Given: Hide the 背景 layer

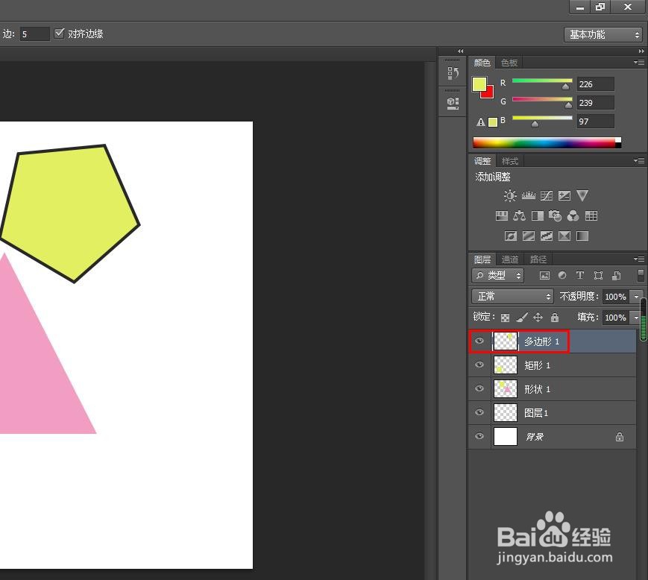Looking at the screenshot, I should tap(479, 436).
